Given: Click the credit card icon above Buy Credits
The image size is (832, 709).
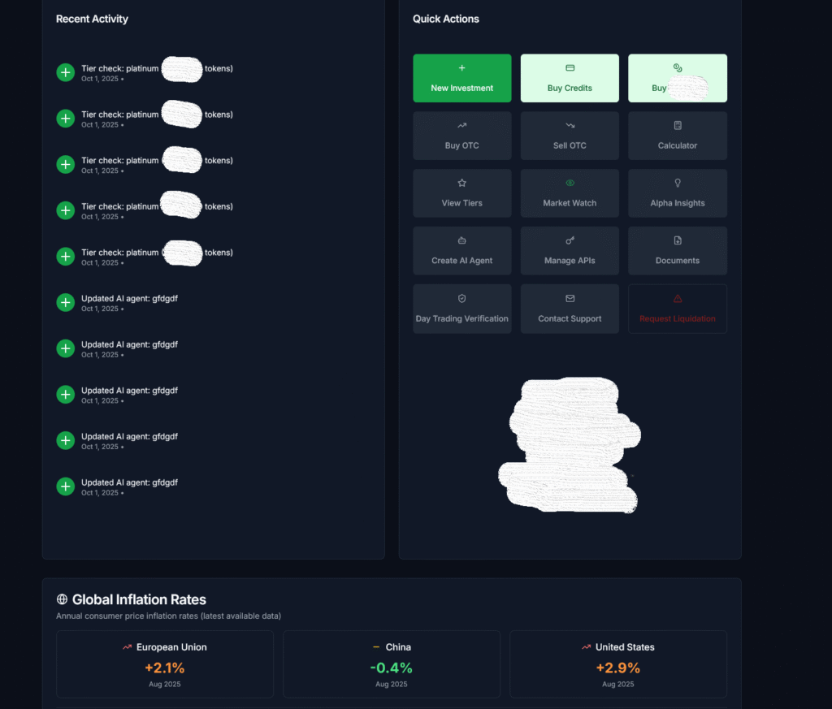Looking at the screenshot, I should 570,68.
